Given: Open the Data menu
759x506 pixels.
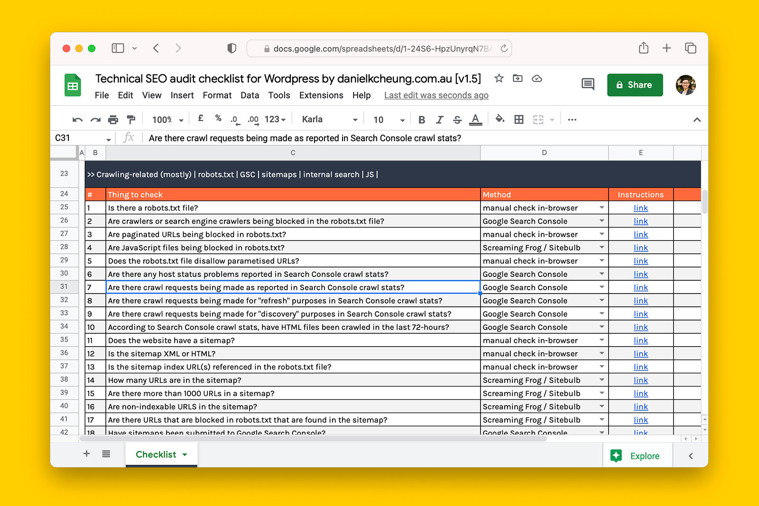Looking at the screenshot, I should coord(250,95).
